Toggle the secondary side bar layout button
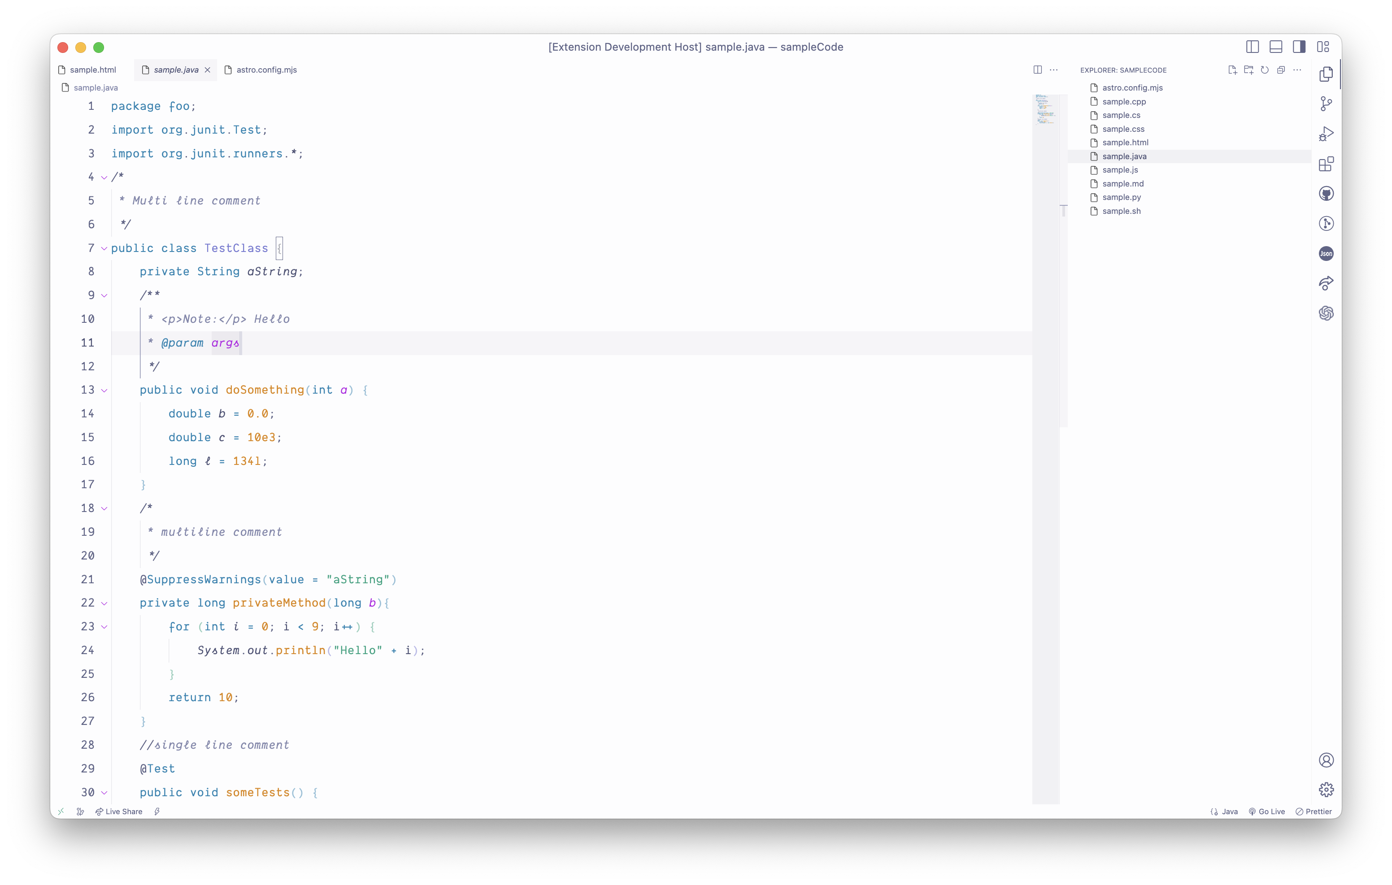1392x885 pixels. point(1299,47)
